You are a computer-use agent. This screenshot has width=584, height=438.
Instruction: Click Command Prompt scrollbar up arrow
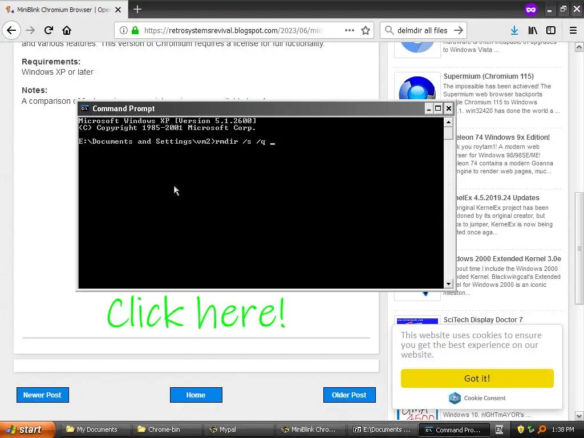point(448,122)
